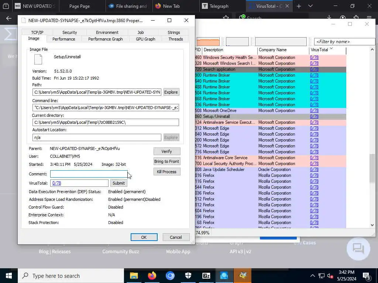Viewport: 378px width, 283px height.
Task: Select the Antimalware Core Service row
Action: [271, 158]
